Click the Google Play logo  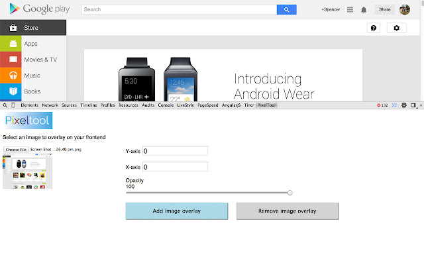pyautogui.click(x=40, y=9)
